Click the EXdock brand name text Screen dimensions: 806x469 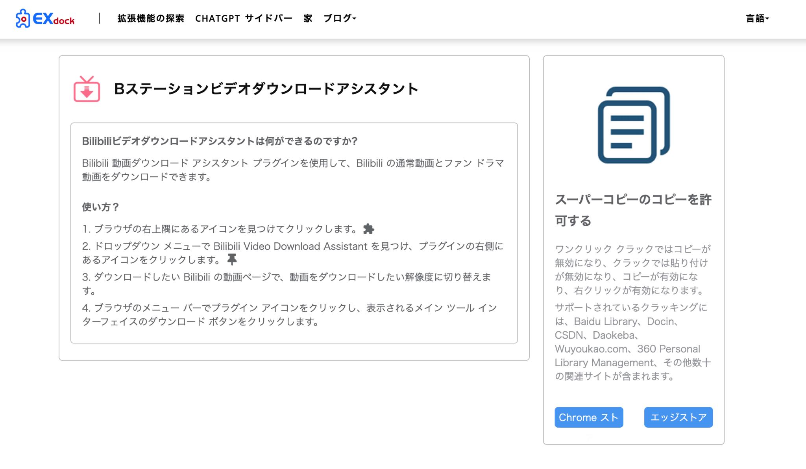[54, 18]
